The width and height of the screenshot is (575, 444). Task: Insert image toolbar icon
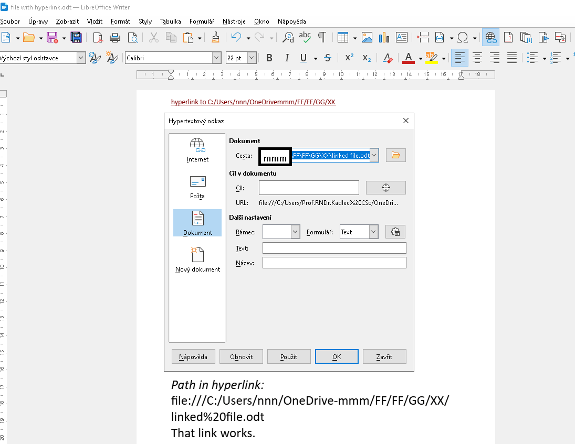[x=367, y=37]
